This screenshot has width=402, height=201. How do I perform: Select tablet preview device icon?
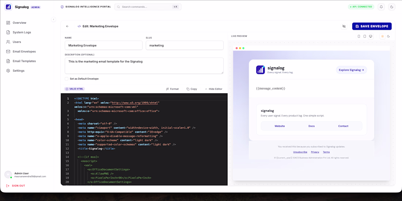pyautogui.click(x=365, y=36)
